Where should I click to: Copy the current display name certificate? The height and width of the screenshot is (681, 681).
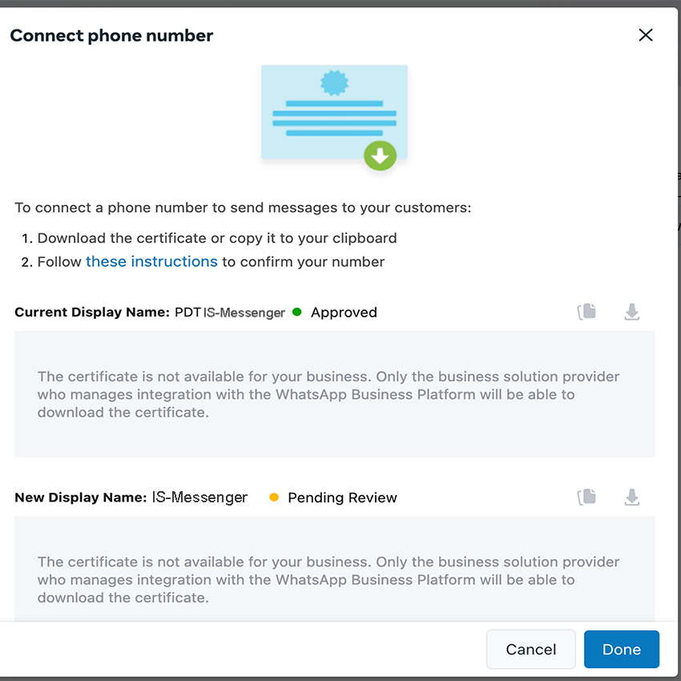coord(587,312)
